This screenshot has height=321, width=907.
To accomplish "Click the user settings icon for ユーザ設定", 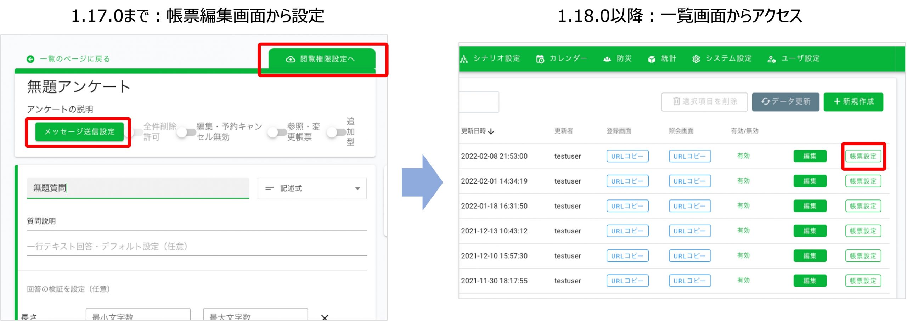I will (x=771, y=59).
